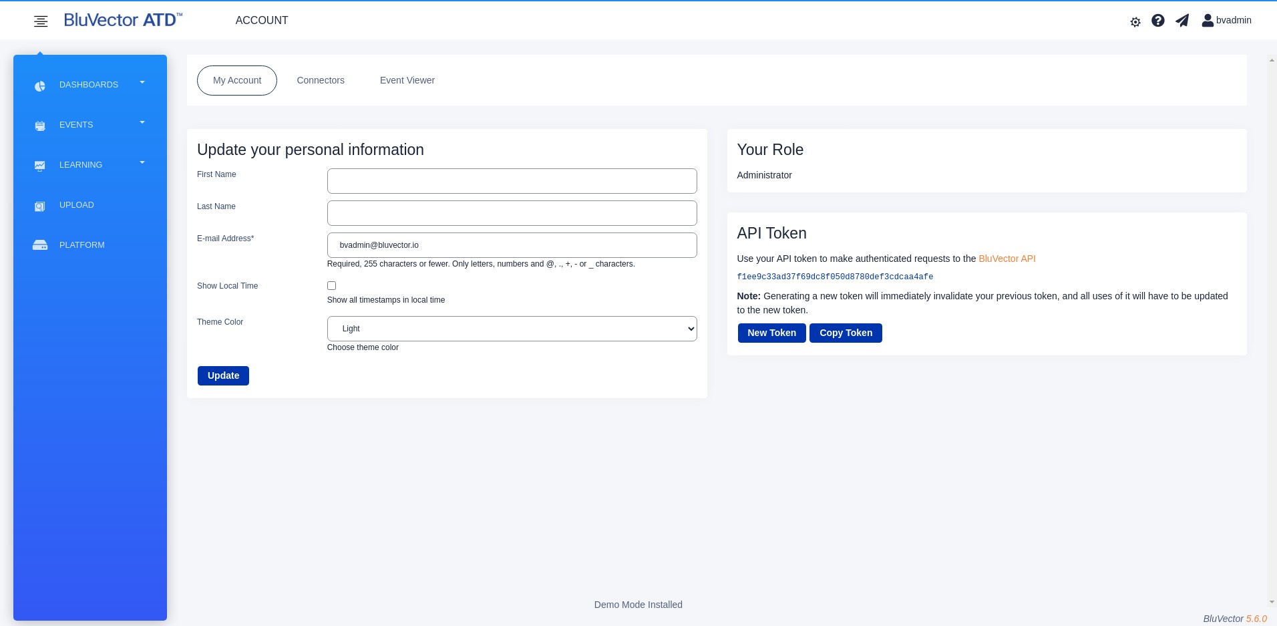
Task: Click the 'Show all timestamps in local time' text
Action: click(x=386, y=300)
